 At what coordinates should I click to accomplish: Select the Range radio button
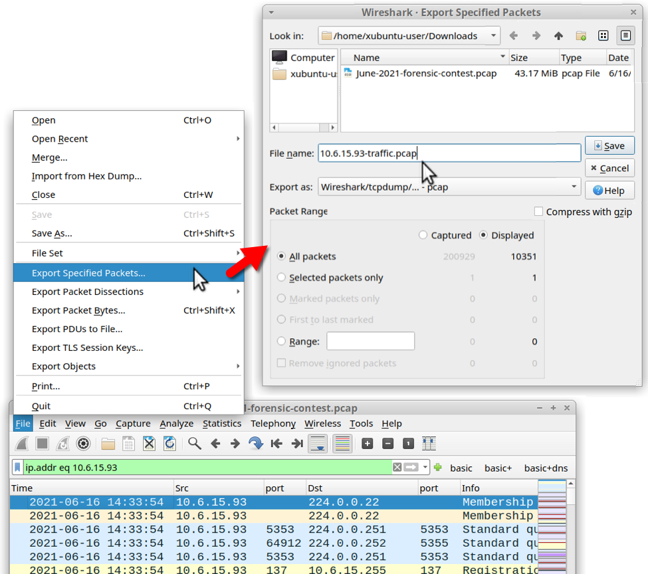282,341
